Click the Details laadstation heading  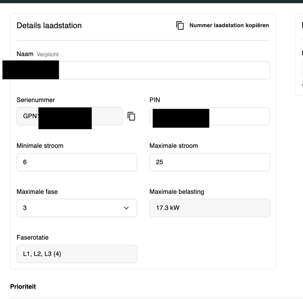pos(49,25)
